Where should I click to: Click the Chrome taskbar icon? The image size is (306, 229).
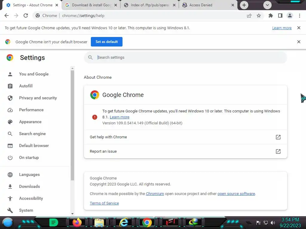[147, 222]
